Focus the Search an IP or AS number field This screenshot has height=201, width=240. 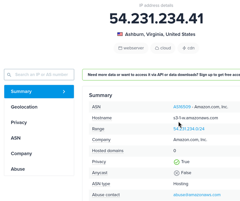coord(42,75)
